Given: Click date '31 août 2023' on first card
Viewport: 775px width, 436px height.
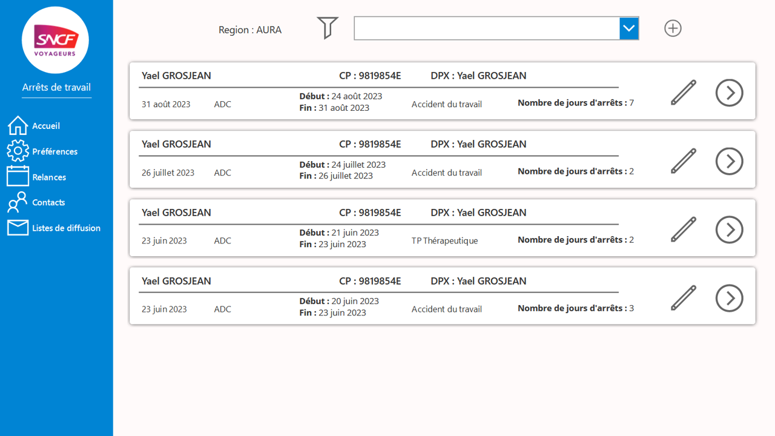Looking at the screenshot, I should point(166,104).
